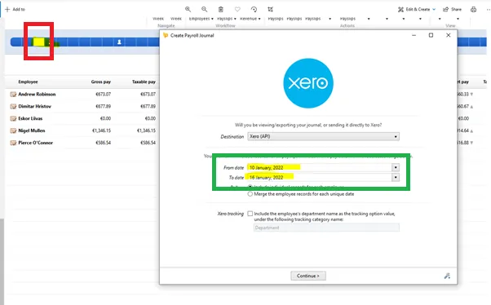Open the Share option
Screen dimensions: 491x305
(452, 10)
